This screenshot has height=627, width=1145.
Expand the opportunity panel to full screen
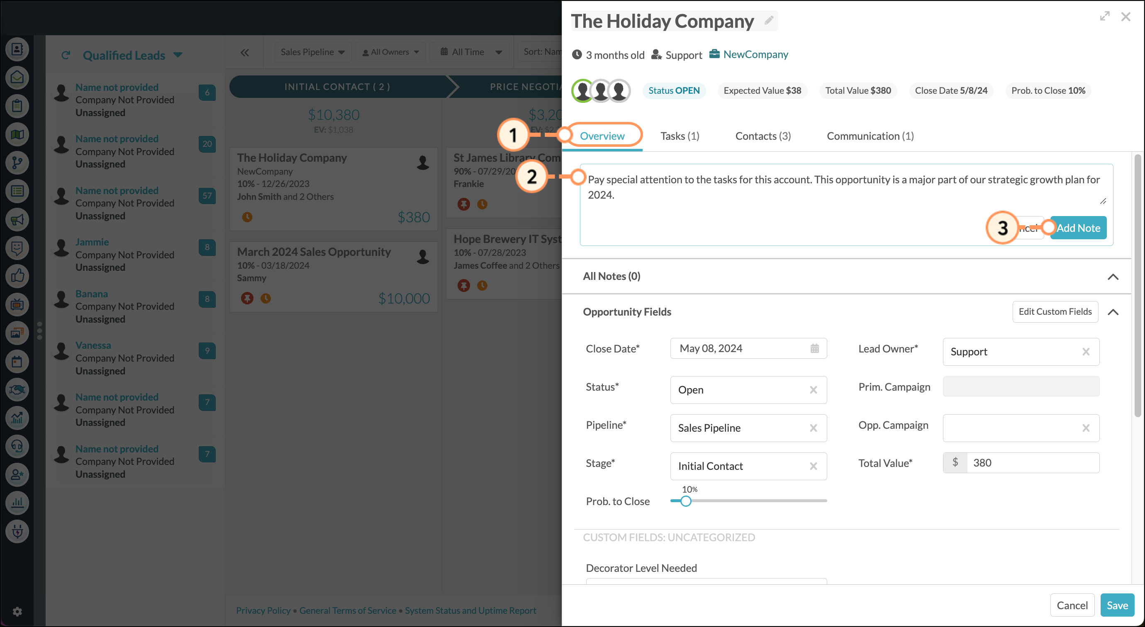point(1104,17)
